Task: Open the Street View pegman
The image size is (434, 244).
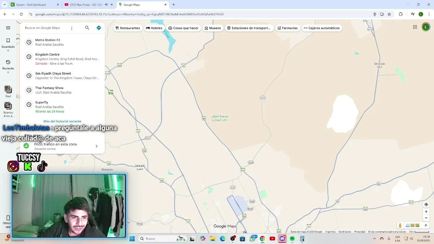Action: (400, 226)
